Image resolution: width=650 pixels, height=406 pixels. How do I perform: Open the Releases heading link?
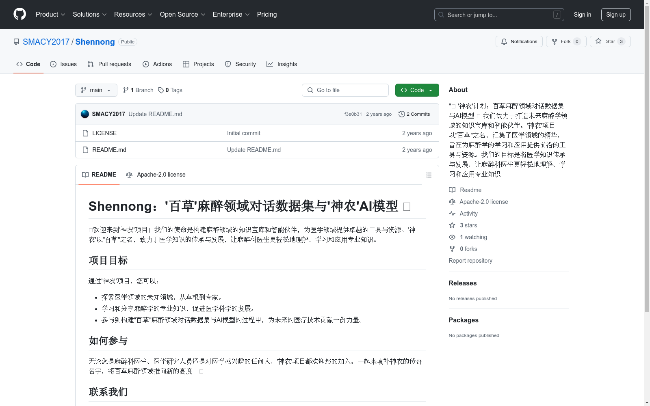pyautogui.click(x=463, y=283)
